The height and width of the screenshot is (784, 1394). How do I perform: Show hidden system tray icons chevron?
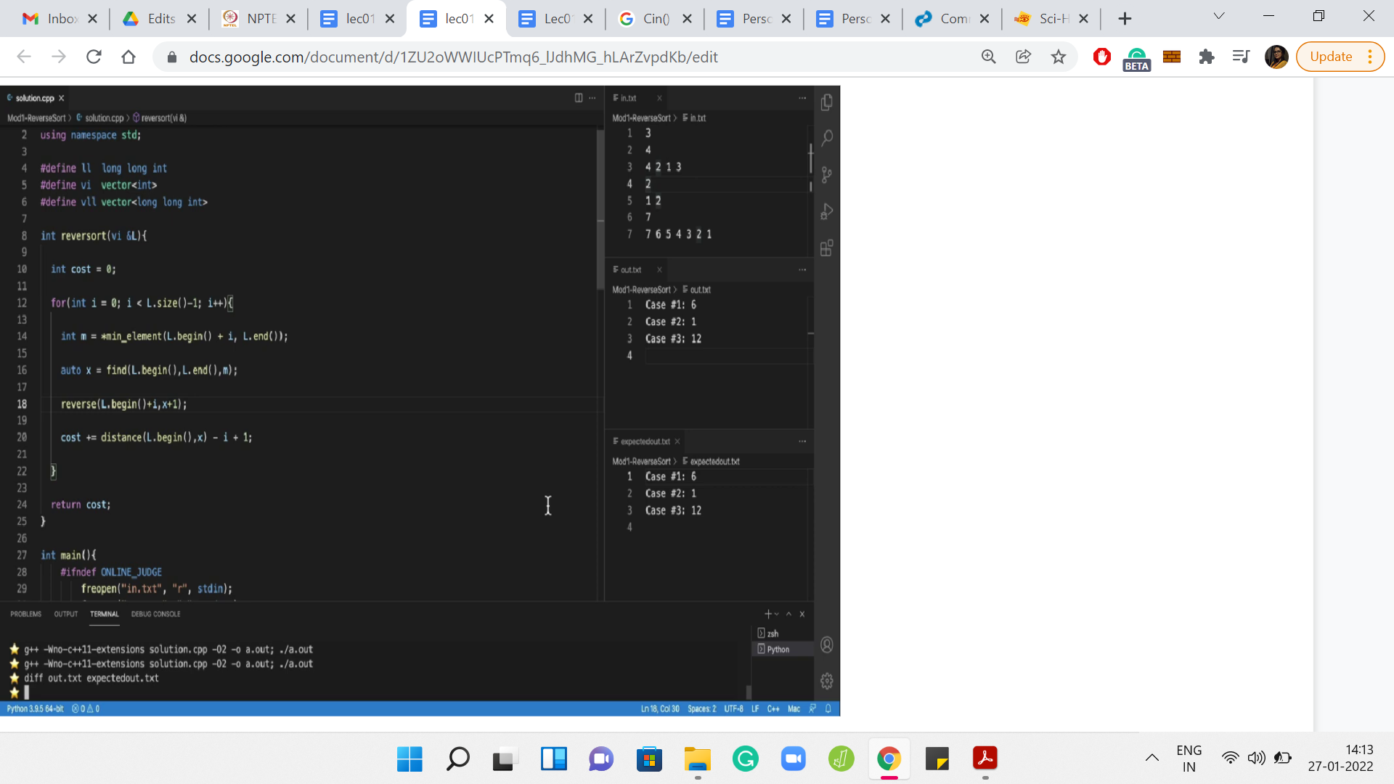tap(1152, 758)
